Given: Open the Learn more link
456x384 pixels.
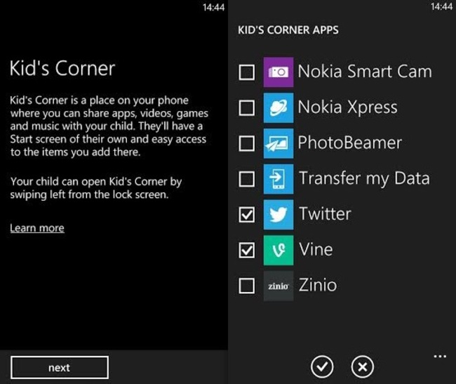Looking at the screenshot, I should [37, 227].
